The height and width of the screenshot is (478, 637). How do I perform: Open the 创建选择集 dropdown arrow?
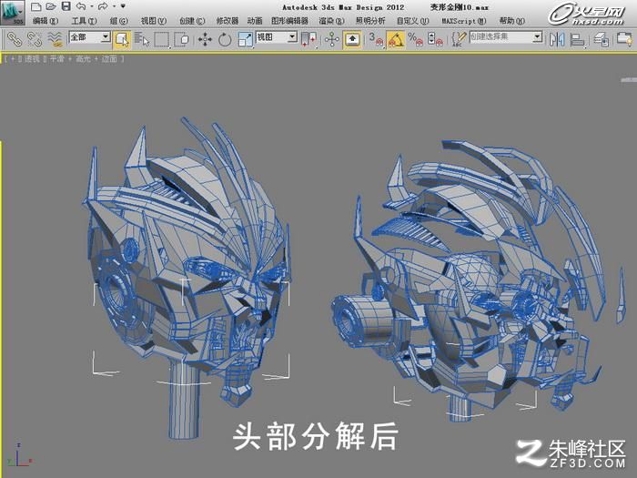pyautogui.click(x=538, y=37)
